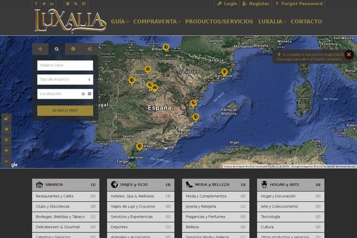357x238 pixels.
Task: Open Hoteles, Spa & Wellness category
Action: pos(140,196)
